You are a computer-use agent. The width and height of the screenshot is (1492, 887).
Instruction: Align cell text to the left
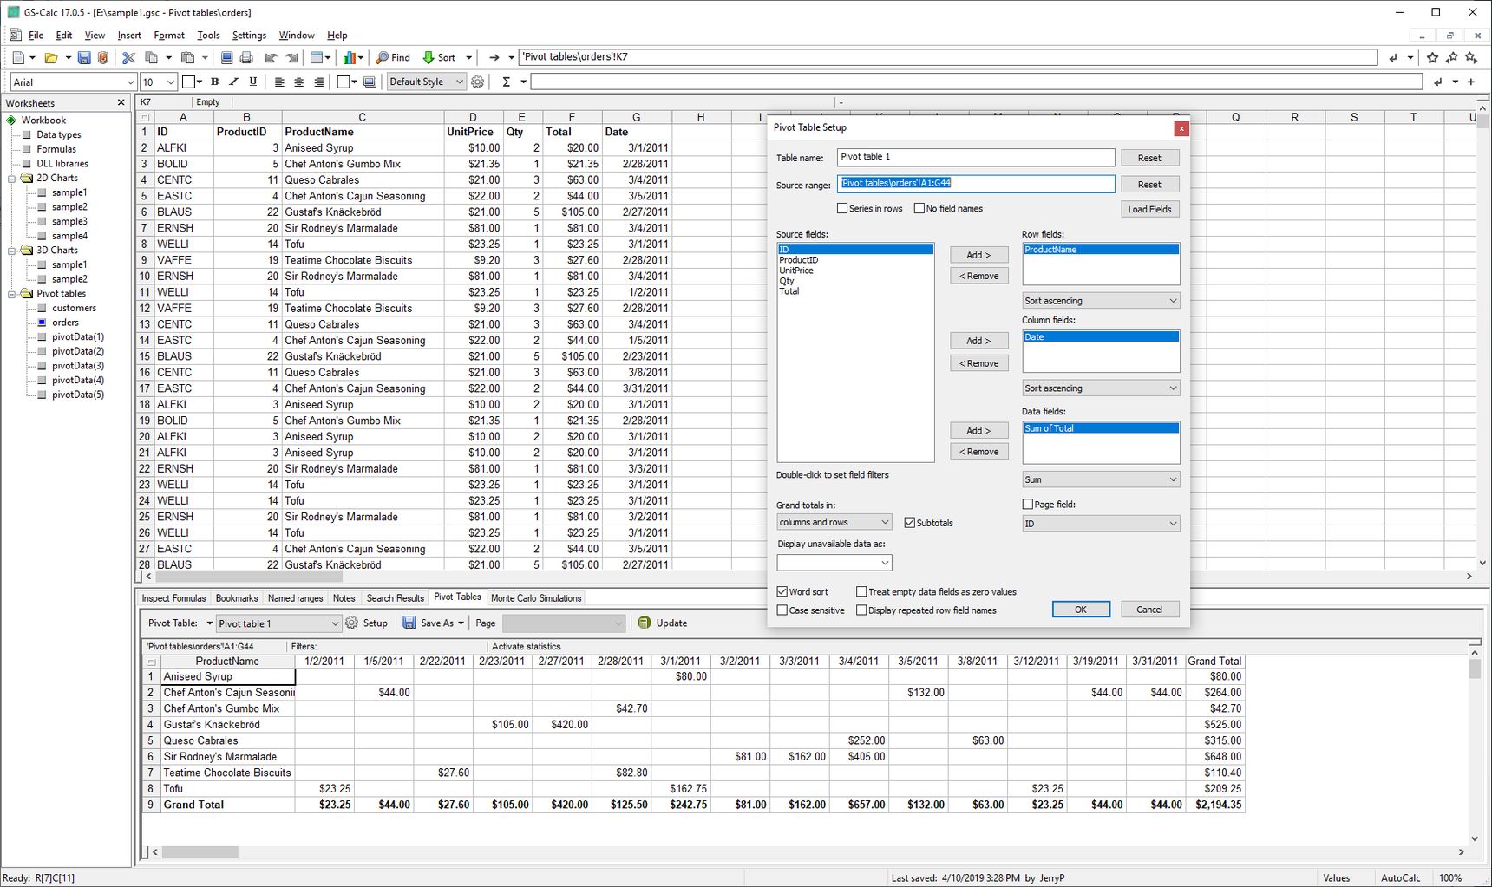coord(279,82)
